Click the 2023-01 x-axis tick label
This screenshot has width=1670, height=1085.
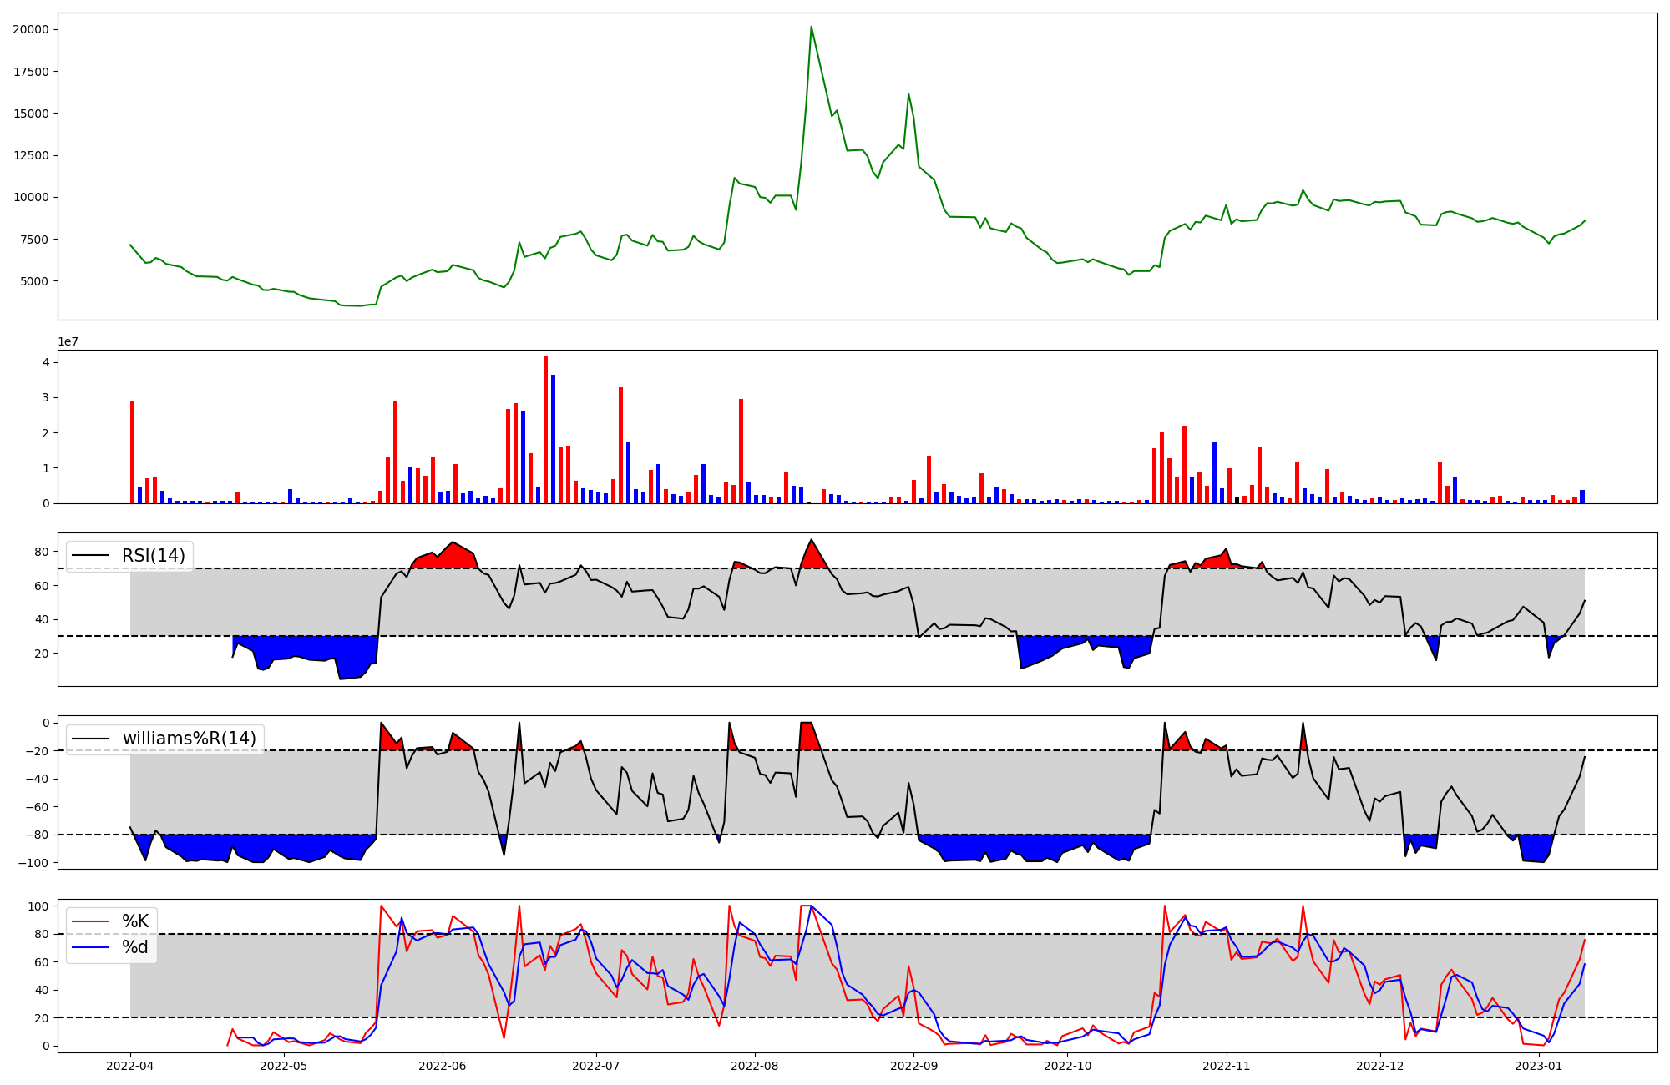1538,1066
